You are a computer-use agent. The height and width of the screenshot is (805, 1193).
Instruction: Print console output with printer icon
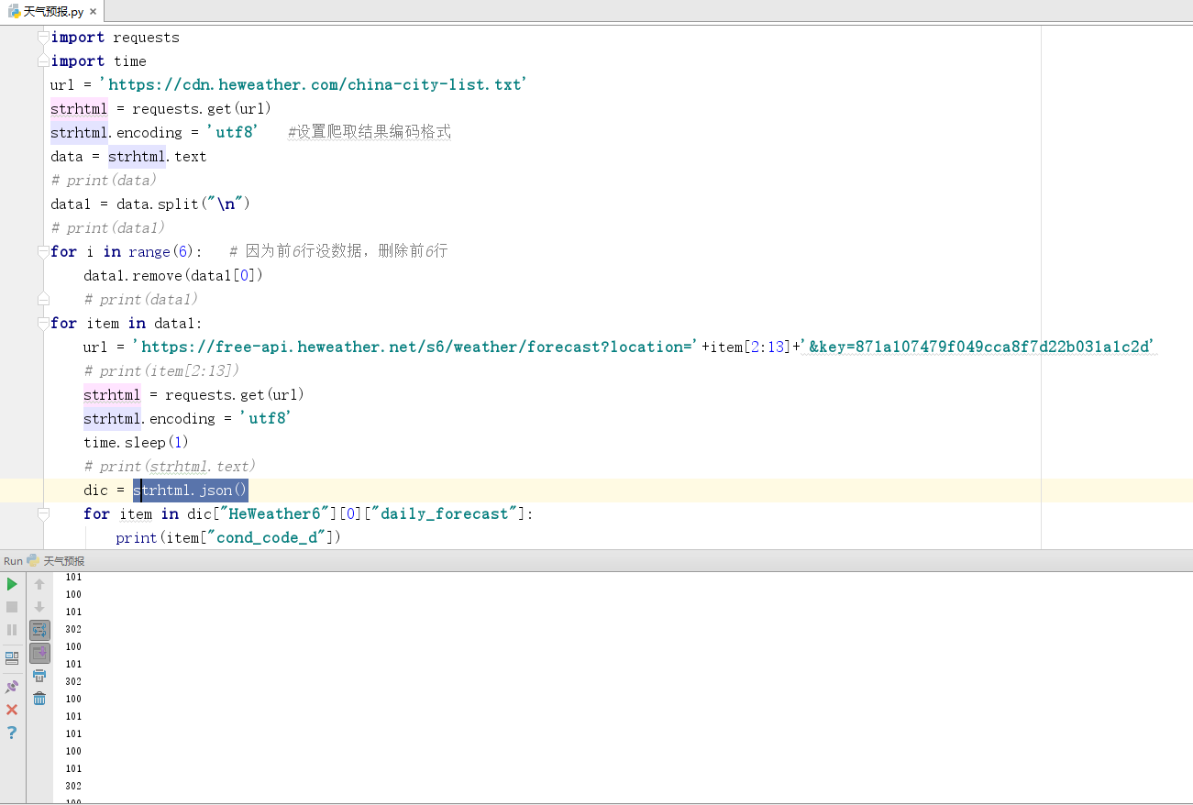(x=39, y=676)
